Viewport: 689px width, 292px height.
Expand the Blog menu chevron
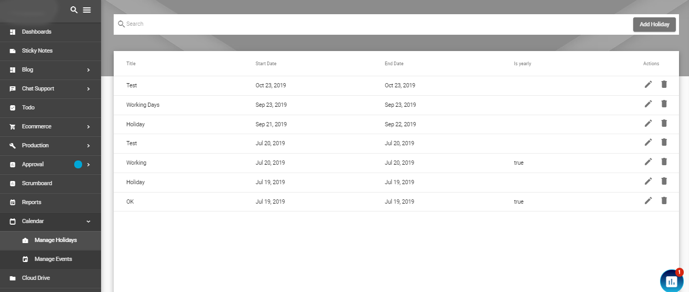click(88, 69)
